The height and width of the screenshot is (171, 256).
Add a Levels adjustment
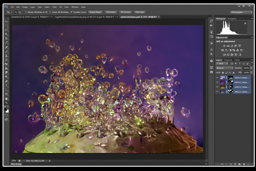click(x=228, y=46)
